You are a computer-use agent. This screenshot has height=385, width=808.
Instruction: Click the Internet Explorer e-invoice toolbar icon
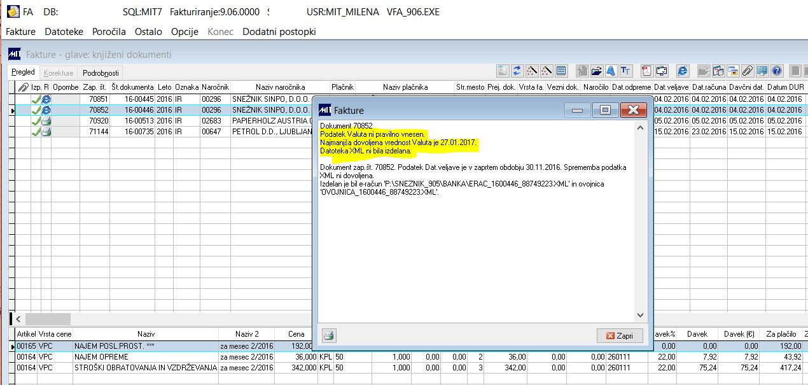point(683,71)
